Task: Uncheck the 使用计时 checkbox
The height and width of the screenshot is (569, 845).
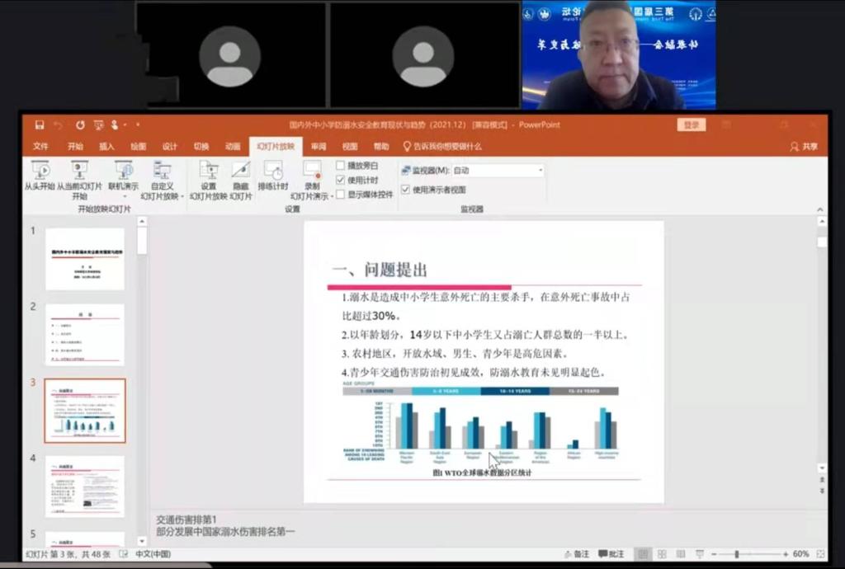Action: click(x=340, y=180)
